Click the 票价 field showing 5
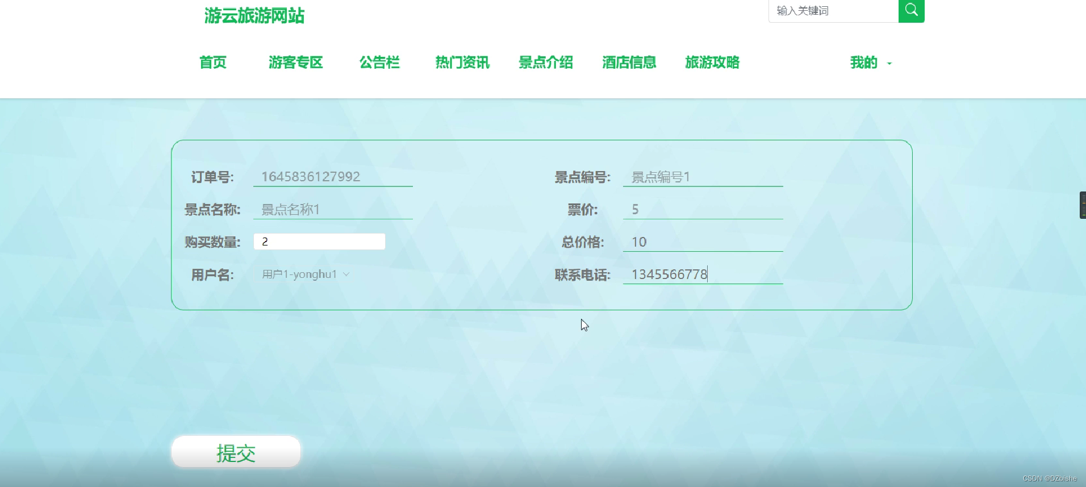Image resolution: width=1086 pixels, height=487 pixels. [x=703, y=210]
